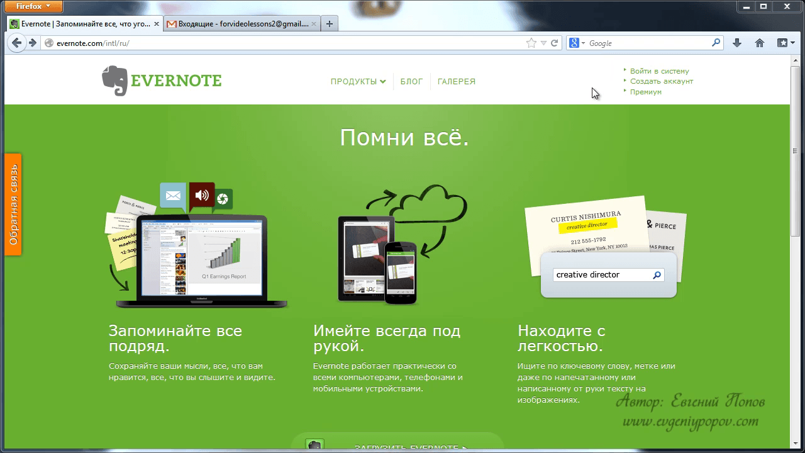Close the Evernote tab
The width and height of the screenshot is (805, 453).
pyautogui.click(x=157, y=24)
